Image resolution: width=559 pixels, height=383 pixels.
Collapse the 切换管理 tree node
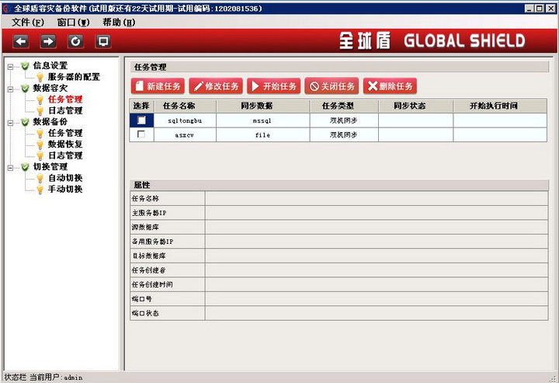(x=10, y=168)
